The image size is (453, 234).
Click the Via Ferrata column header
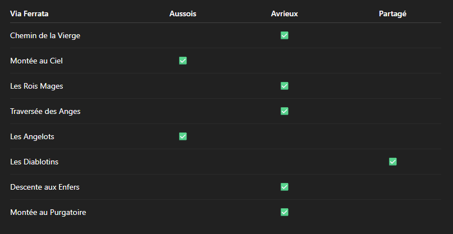[x=29, y=13]
